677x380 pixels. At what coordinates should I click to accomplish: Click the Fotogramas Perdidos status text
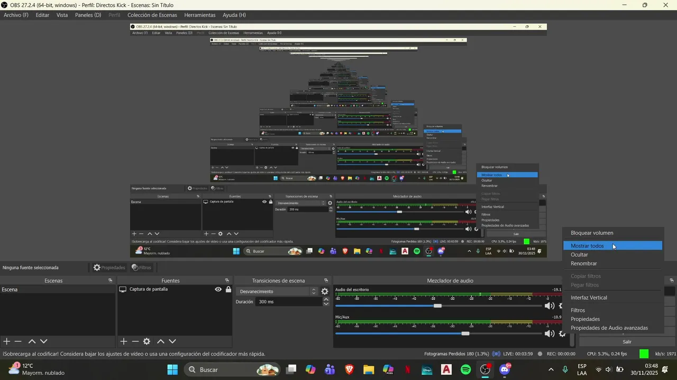456,354
